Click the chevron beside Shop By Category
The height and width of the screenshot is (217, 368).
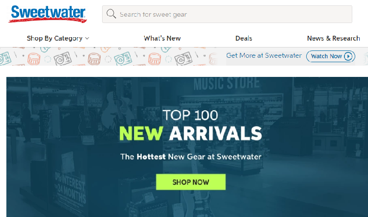pos(87,38)
